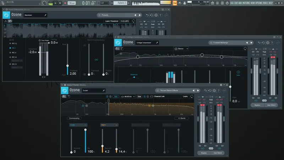284x160 pixels.
Task: Select IRC II mode radio
Action: [10, 53]
